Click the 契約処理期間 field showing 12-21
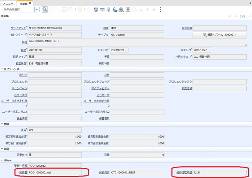The height and width of the screenshot is (178, 252). click(x=220, y=172)
